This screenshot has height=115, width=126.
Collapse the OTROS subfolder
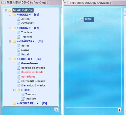point(14,90)
